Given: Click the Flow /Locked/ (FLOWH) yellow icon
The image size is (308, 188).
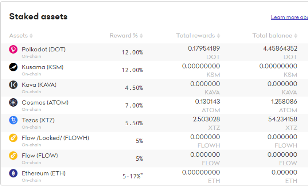Looking at the screenshot, I should pos(13,138).
